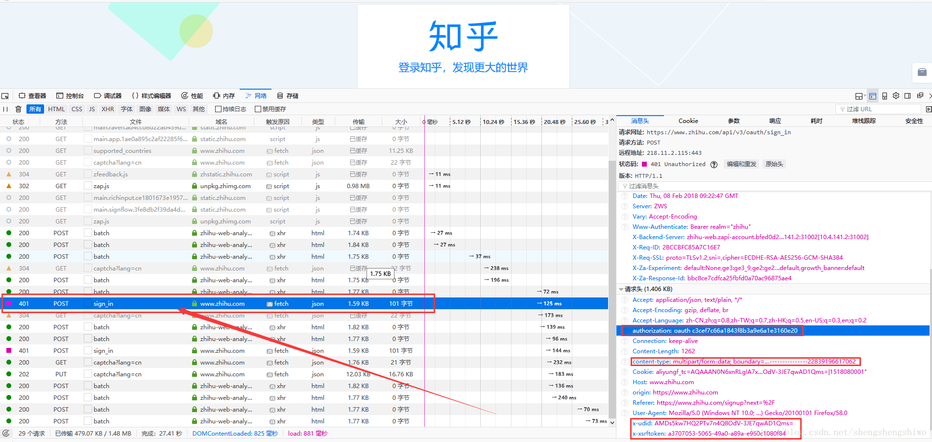Open devtools in separate window icon
Viewport: 932px width, 442px height.
pos(920,96)
